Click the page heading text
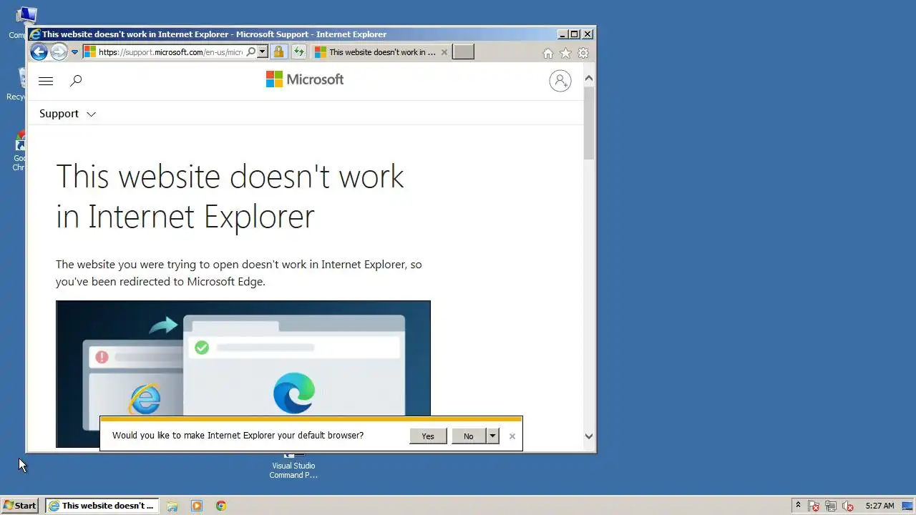This screenshot has height=515, width=916. 230,196
